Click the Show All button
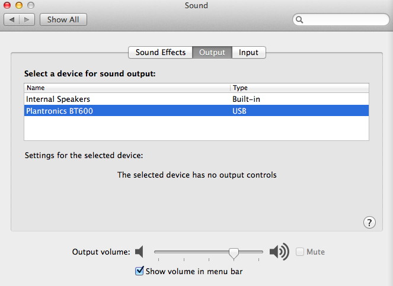The width and height of the screenshot is (393, 286). click(x=63, y=20)
